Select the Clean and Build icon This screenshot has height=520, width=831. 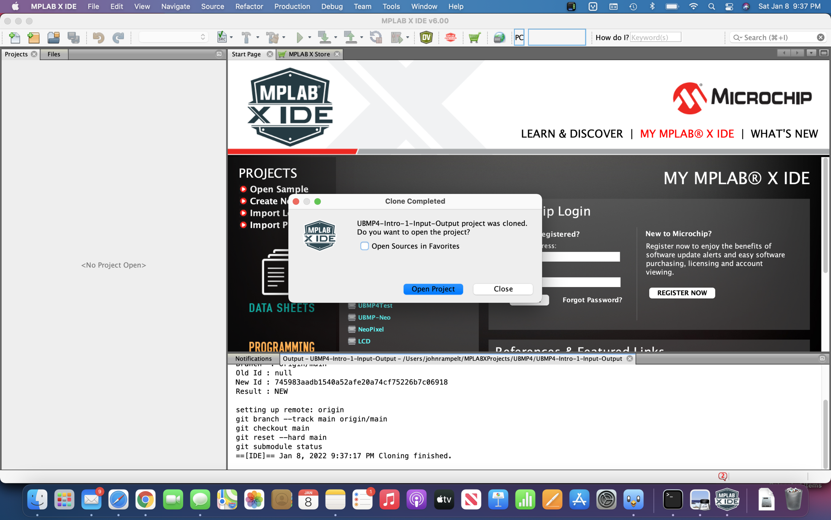(273, 38)
